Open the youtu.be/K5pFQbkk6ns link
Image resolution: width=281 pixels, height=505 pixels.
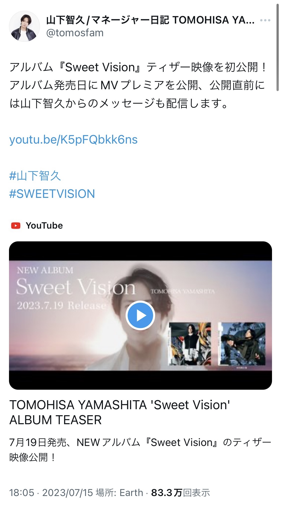tap(73, 140)
